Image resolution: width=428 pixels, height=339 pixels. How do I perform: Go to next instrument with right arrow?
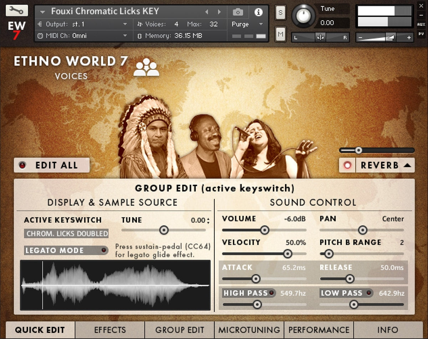(219, 12)
